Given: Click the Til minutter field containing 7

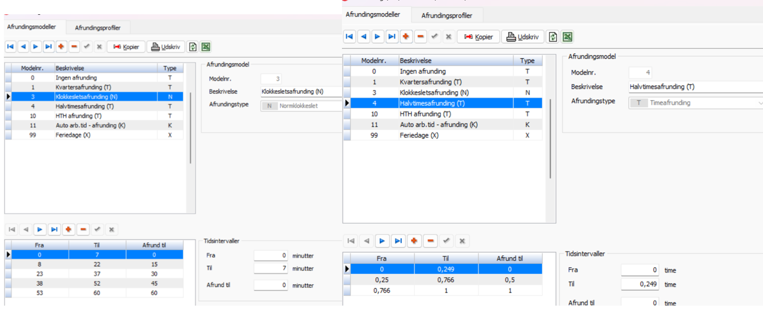Looking at the screenshot, I should [271, 268].
